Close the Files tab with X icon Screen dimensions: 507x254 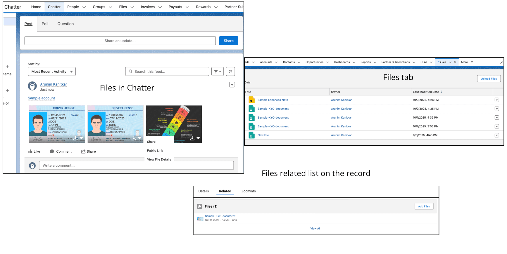(x=455, y=62)
